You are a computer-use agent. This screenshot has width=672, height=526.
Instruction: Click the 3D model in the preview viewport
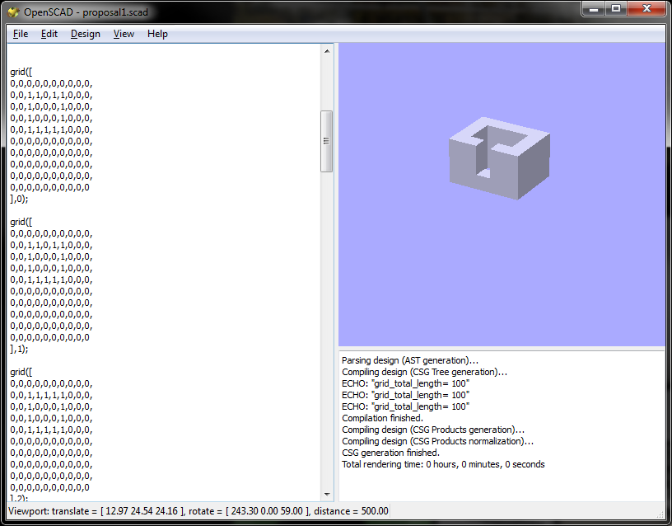click(x=500, y=158)
